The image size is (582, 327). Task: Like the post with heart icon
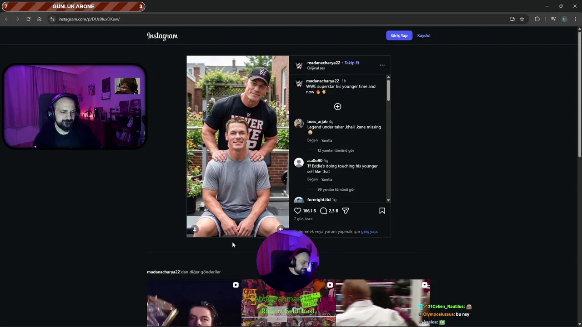(297, 211)
